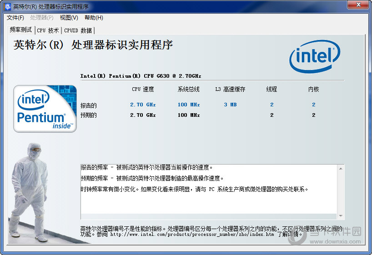Click the reported 2.70 GHz value in blue

(143, 105)
